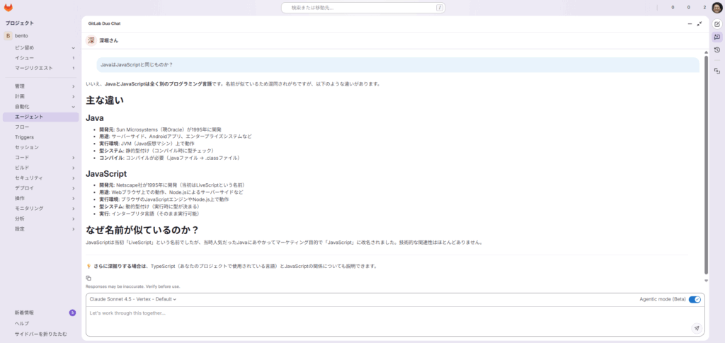Collapse the Duo Chat panel size

[x=700, y=23]
